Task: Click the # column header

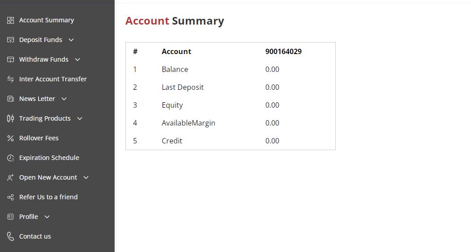Action: 135,51
